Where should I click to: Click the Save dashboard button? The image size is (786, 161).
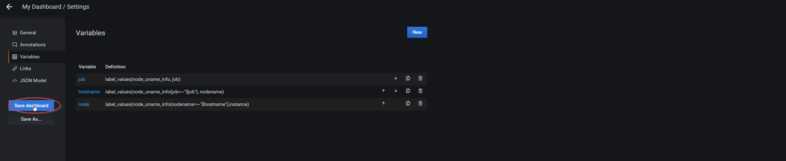[x=31, y=105]
